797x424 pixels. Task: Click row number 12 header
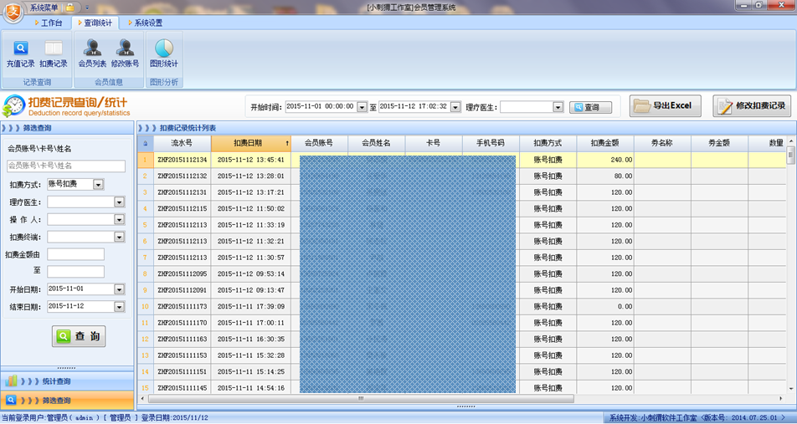146,339
